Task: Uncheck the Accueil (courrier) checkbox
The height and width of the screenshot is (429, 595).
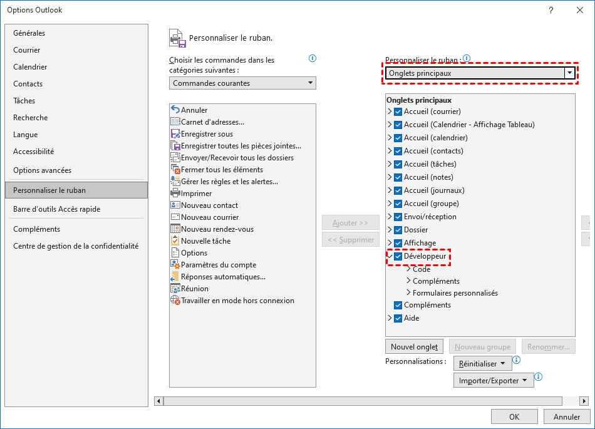Action: 398,112
